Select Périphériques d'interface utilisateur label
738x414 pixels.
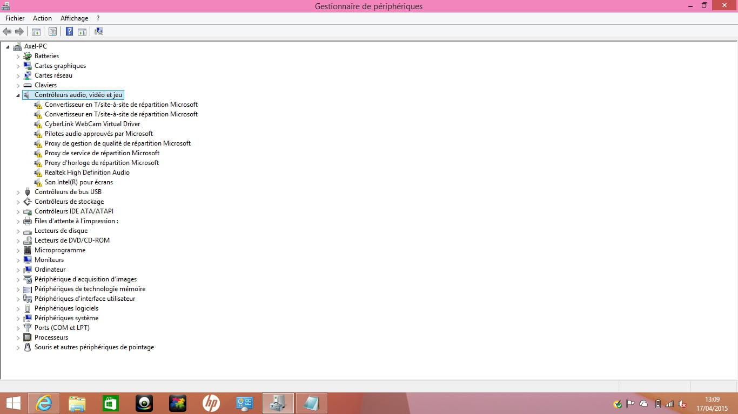coord(85,299)
